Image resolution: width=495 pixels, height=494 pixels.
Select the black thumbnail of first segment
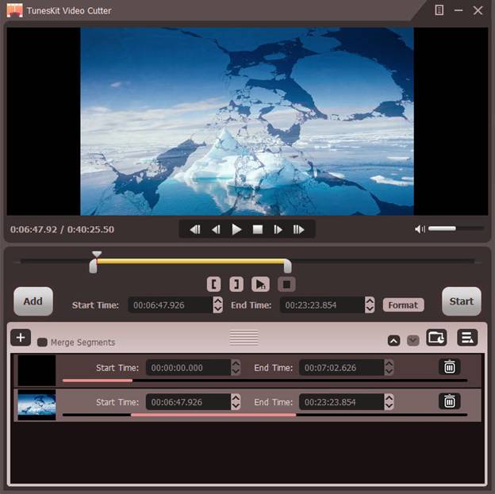click(36, 370)
